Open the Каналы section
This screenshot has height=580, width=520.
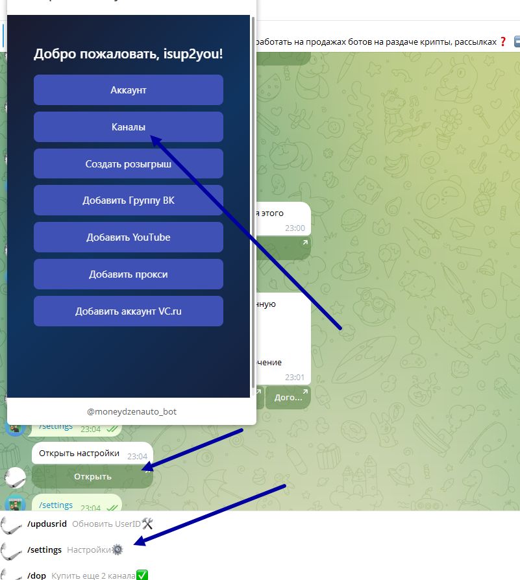[128, 127]
